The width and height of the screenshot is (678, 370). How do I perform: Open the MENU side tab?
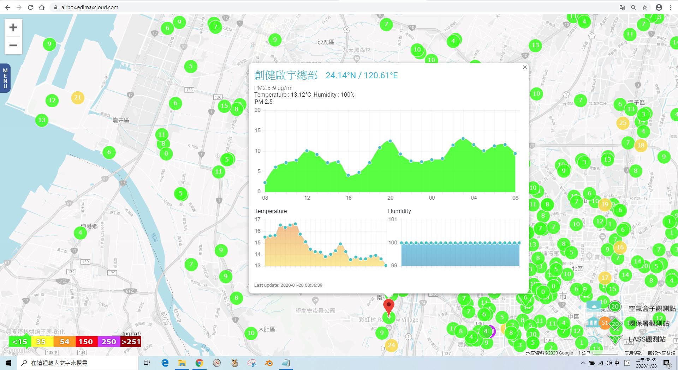coord(5,78)
